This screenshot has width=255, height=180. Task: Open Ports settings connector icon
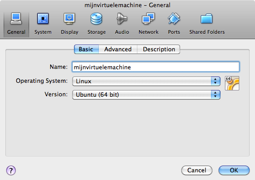(174, 18)
